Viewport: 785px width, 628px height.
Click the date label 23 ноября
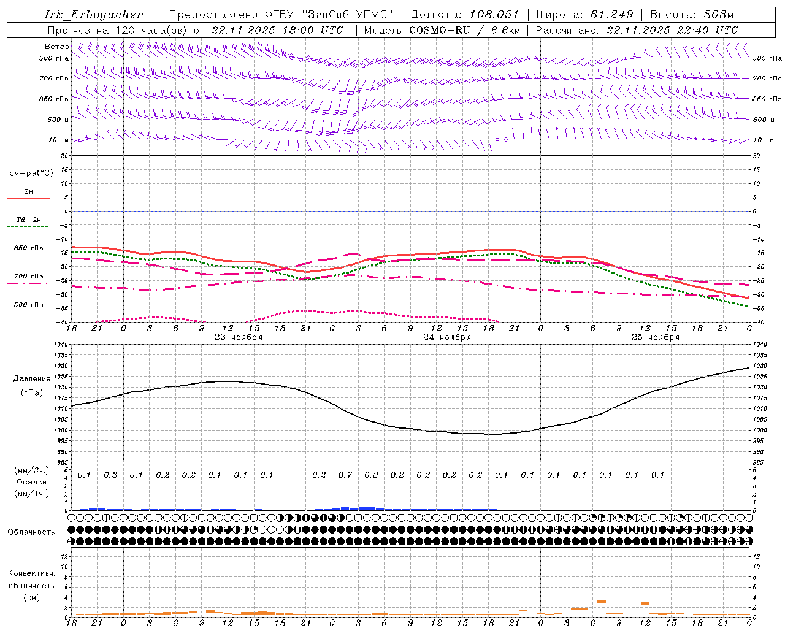[x=239, y=337]
